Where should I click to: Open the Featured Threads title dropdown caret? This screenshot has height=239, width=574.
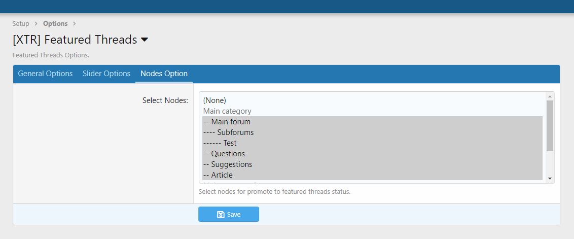click(x=145, y=40)
